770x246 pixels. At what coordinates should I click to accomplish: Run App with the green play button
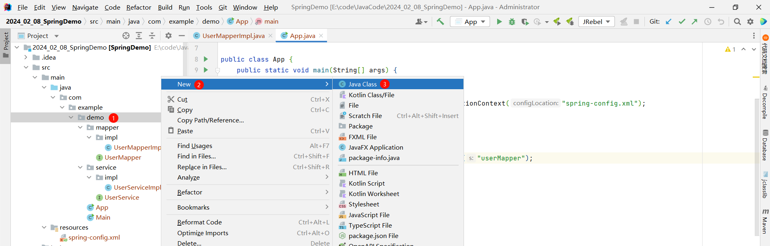(499, 22)
